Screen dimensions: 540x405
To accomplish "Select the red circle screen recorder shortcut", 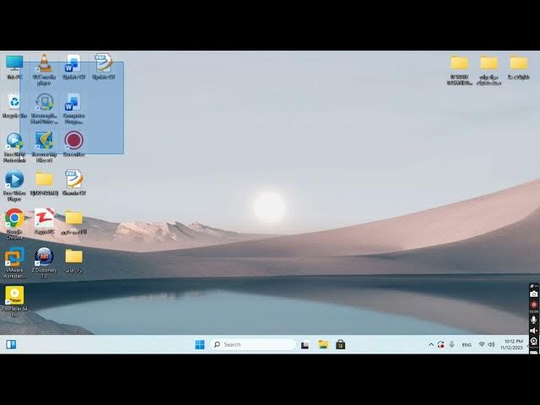I will [x=73, y=144].
